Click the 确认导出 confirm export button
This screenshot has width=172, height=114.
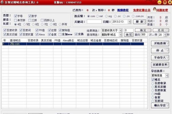click(x=160, y=105)
